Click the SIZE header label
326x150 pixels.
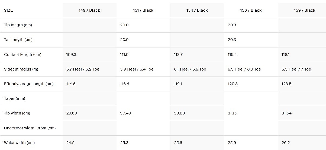coord(8,10)
